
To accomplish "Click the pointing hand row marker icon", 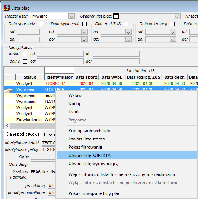I will click(9, 90).
